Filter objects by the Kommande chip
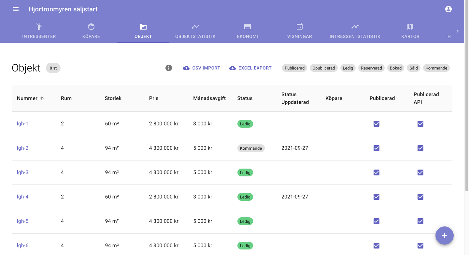The width and height of the screenshot is (469, 255). pos(436,68)
